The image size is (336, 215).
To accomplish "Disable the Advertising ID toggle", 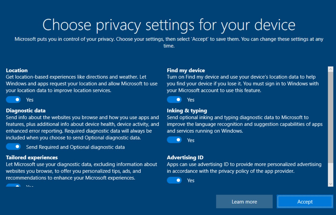I will 174,180.
